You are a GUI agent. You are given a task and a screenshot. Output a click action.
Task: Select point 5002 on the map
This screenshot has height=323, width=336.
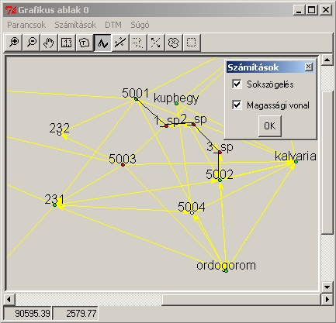220,180
